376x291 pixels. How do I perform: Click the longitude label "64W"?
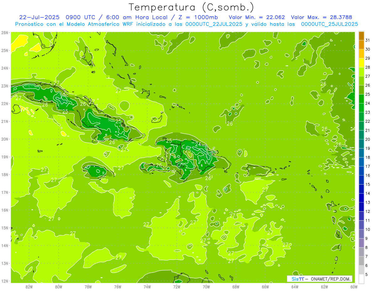click(295, 287)
